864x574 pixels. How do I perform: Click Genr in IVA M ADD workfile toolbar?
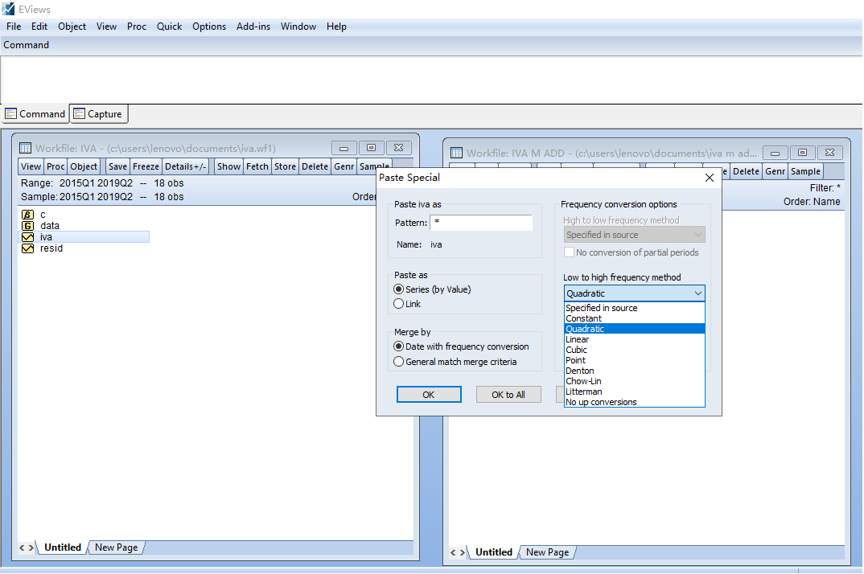click(x=775, y=171)
